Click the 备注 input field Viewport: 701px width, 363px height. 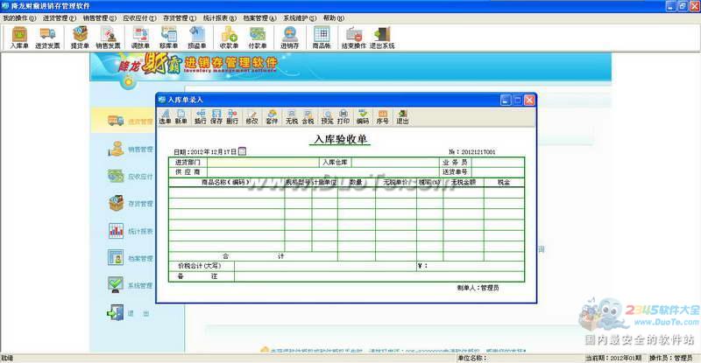(x=379, y=276)
